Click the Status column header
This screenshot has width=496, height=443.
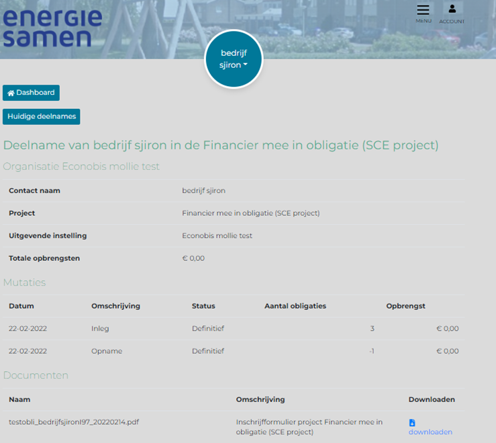[x=203, y=306]
